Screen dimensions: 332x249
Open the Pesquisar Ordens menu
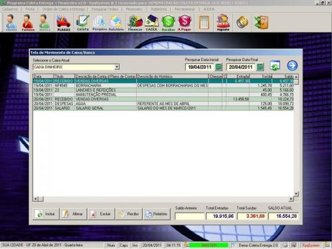105,9
